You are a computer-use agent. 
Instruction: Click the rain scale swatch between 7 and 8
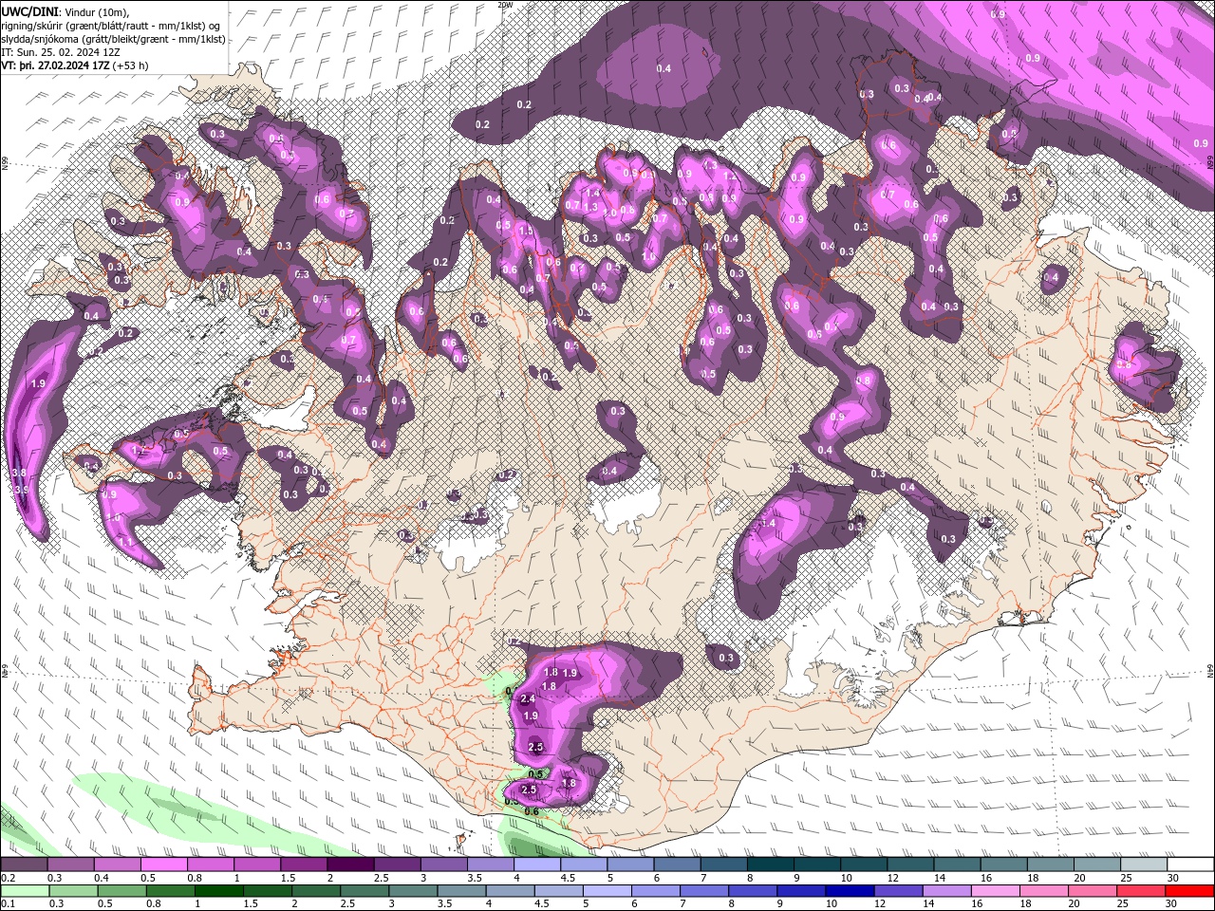[x=704, y=891]
